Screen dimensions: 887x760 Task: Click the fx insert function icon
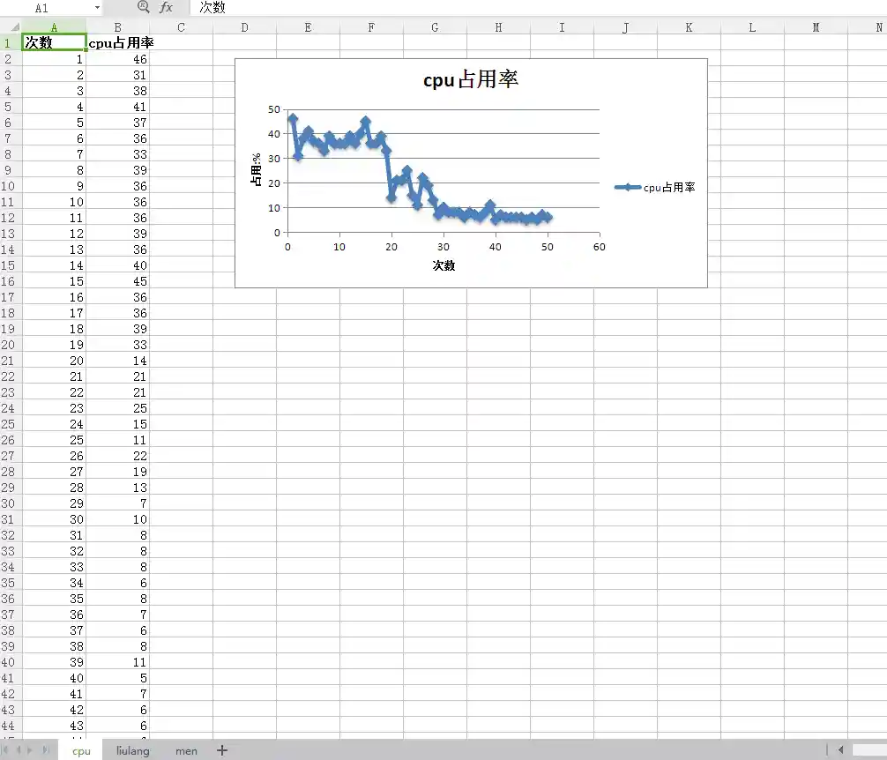click(166, 7)
